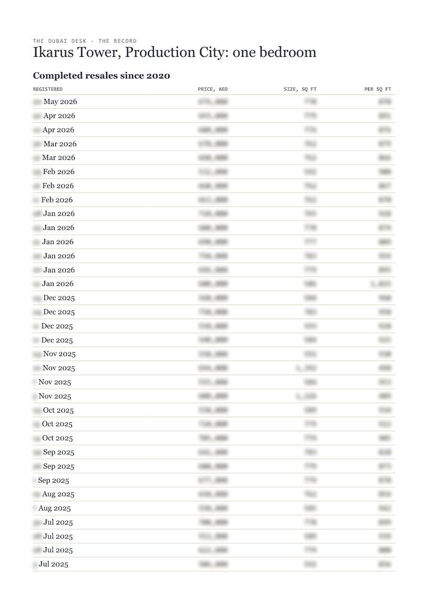Click the bottommost Jul 2025 row date

tap(51, 564)
